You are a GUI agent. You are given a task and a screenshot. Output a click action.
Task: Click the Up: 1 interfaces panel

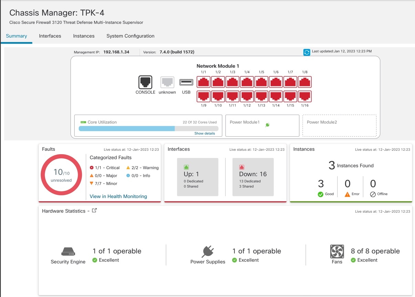pos(197,177)
